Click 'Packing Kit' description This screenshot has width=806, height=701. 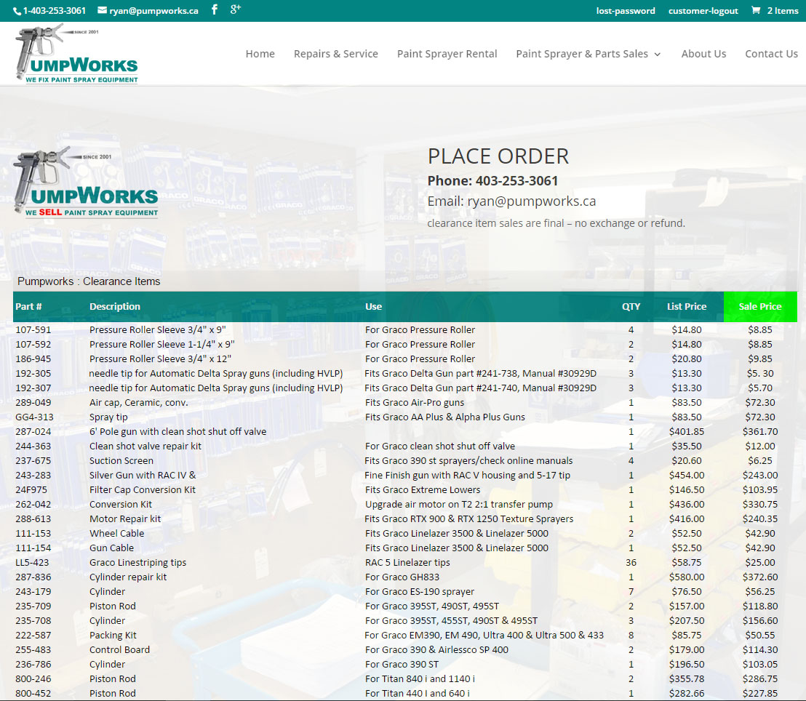113,636
